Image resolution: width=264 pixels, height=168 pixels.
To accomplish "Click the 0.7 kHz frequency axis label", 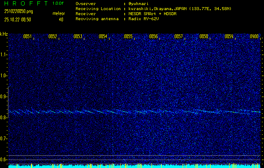I will 4,139.
